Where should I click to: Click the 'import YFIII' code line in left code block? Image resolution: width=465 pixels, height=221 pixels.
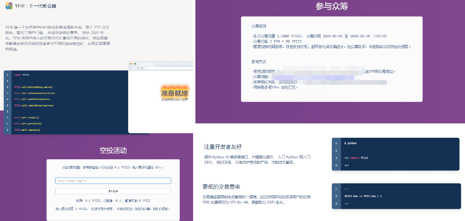pyautogui.click(x=22, y=75)
